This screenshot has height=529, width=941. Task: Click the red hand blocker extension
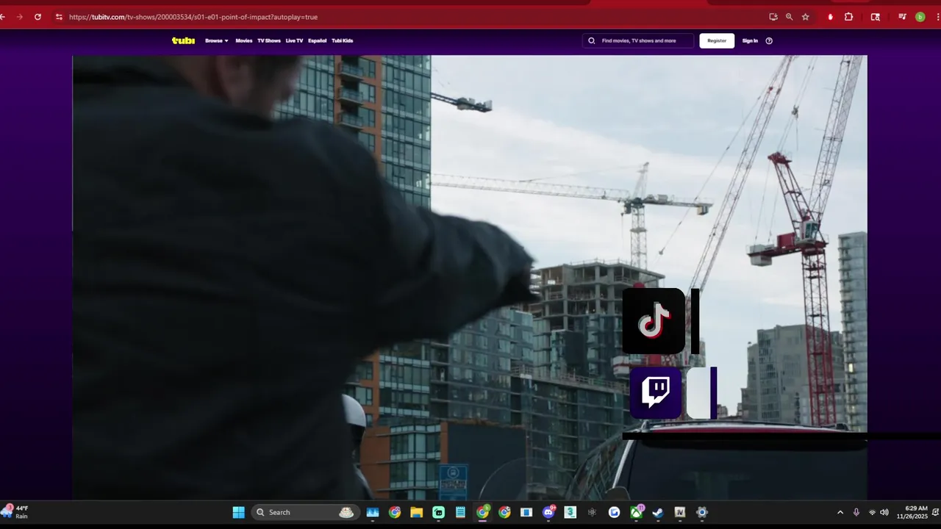830,17
